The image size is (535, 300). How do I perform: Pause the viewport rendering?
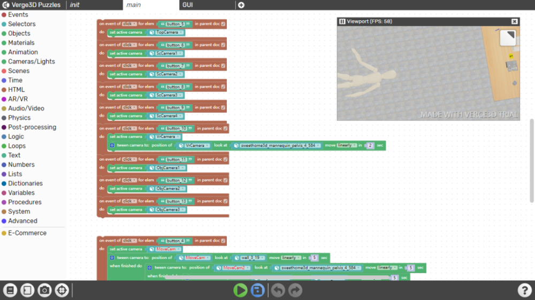(x=342, y=21)
